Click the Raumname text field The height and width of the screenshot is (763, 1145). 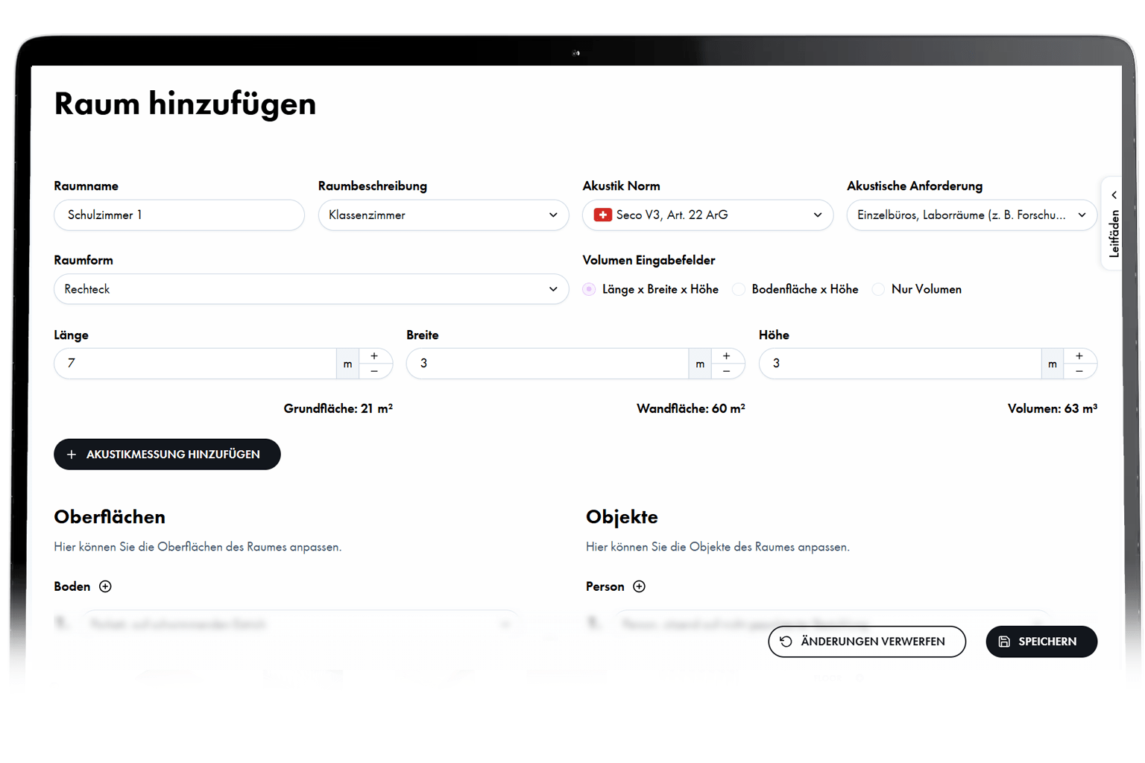179,215
